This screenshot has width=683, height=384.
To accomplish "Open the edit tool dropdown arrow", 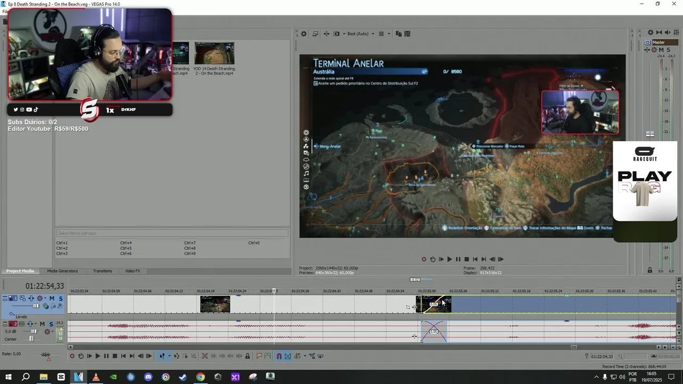I will click(169, 356).
